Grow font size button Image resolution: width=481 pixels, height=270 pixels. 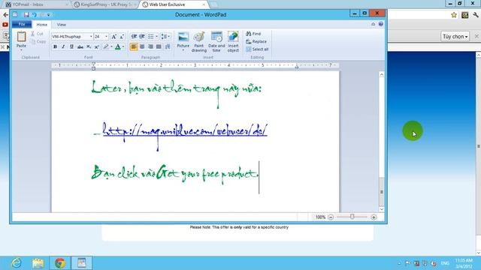click(113, 37)
